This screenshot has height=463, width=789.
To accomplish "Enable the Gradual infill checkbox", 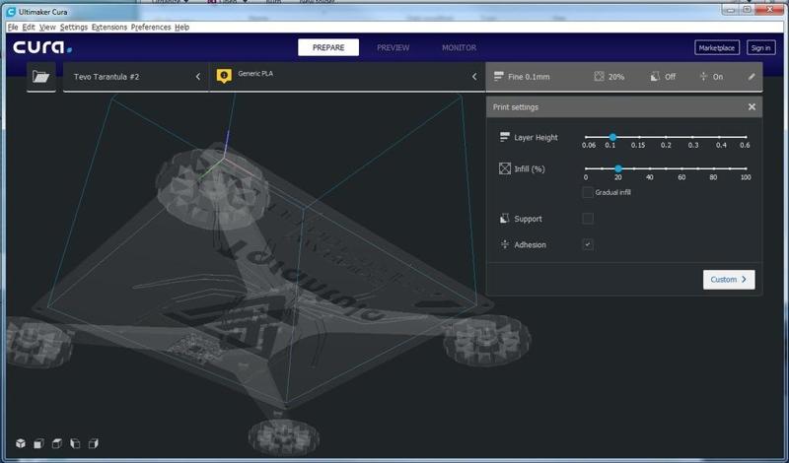I will pyautogui.click(x=587, y=192).
